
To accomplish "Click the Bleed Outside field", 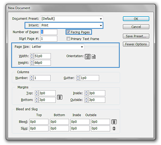I will pos(100,122).
